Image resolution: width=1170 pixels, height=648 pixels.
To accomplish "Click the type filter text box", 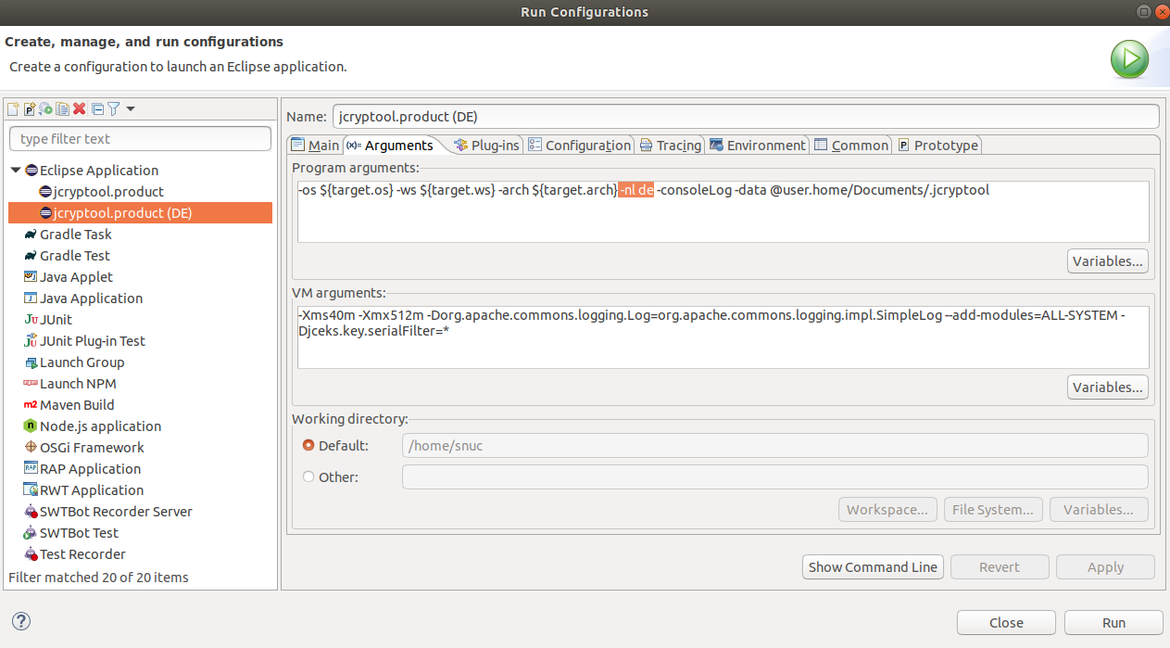I will (x=140, y=139).
